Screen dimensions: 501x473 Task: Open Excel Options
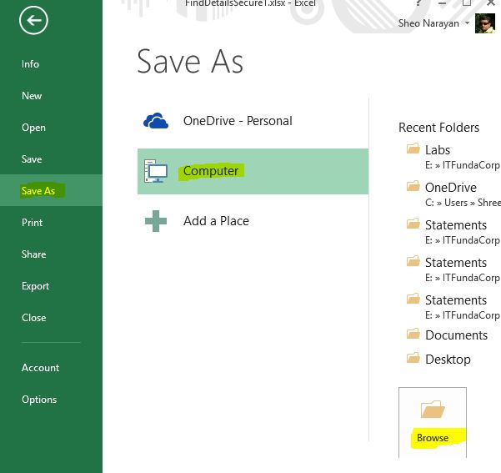pos(39,399)
